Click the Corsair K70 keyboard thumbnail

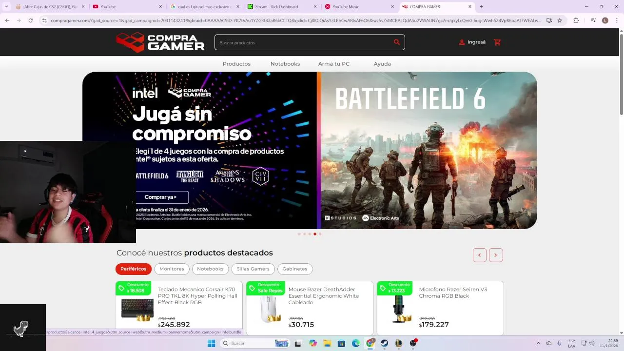click(x=137, y=309)
